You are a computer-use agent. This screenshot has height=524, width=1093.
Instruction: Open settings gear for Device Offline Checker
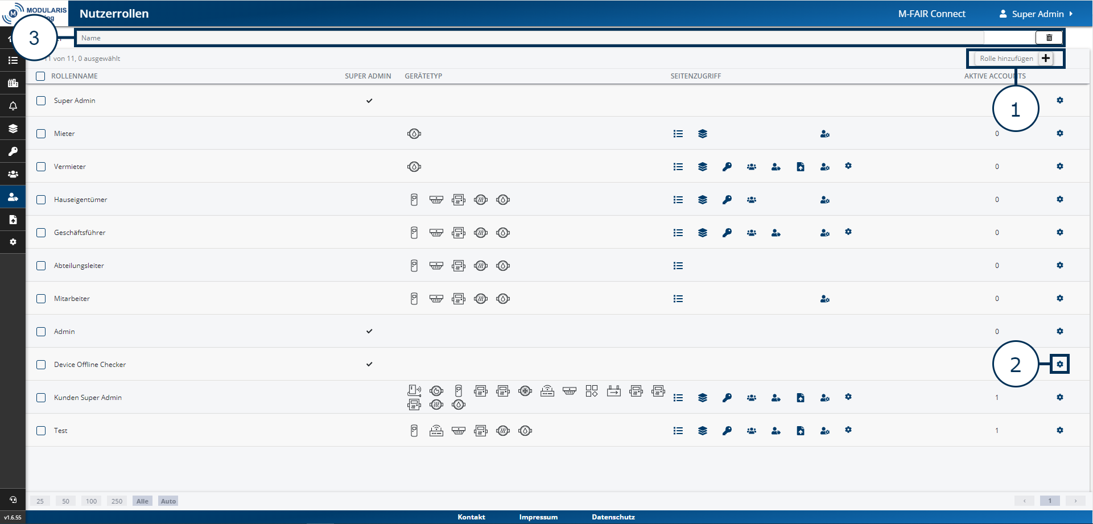click(x=1059, y=364)
